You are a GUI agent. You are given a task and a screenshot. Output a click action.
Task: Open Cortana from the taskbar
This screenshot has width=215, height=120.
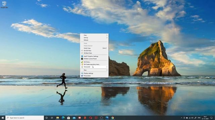(46, 118)
